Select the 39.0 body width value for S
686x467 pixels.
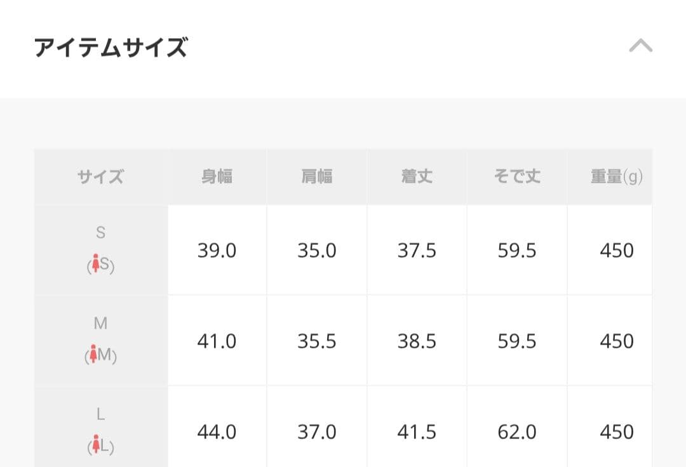click(x=217, y=251)
